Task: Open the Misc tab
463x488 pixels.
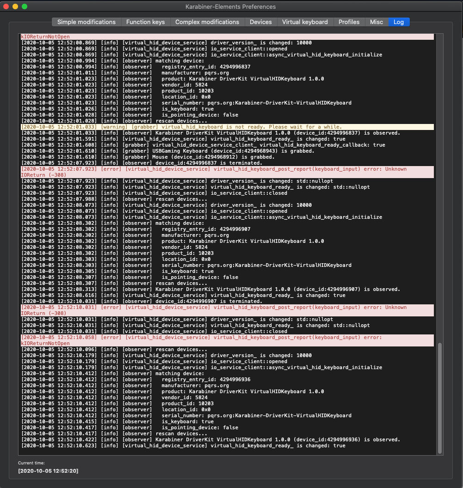Action: [376, 22]
